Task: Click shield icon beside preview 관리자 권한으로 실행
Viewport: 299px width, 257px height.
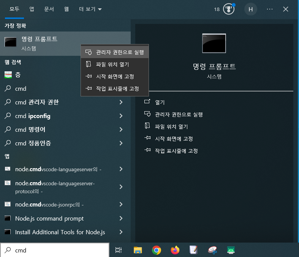Action: (x=147, y=114)
